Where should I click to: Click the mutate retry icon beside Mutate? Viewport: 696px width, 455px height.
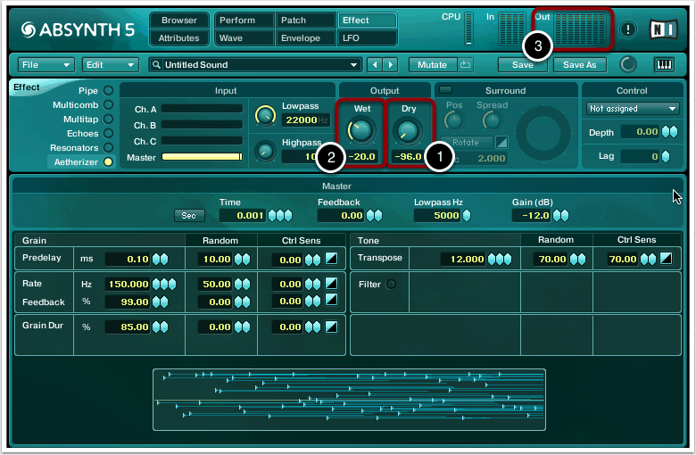(x=467, y=65)
